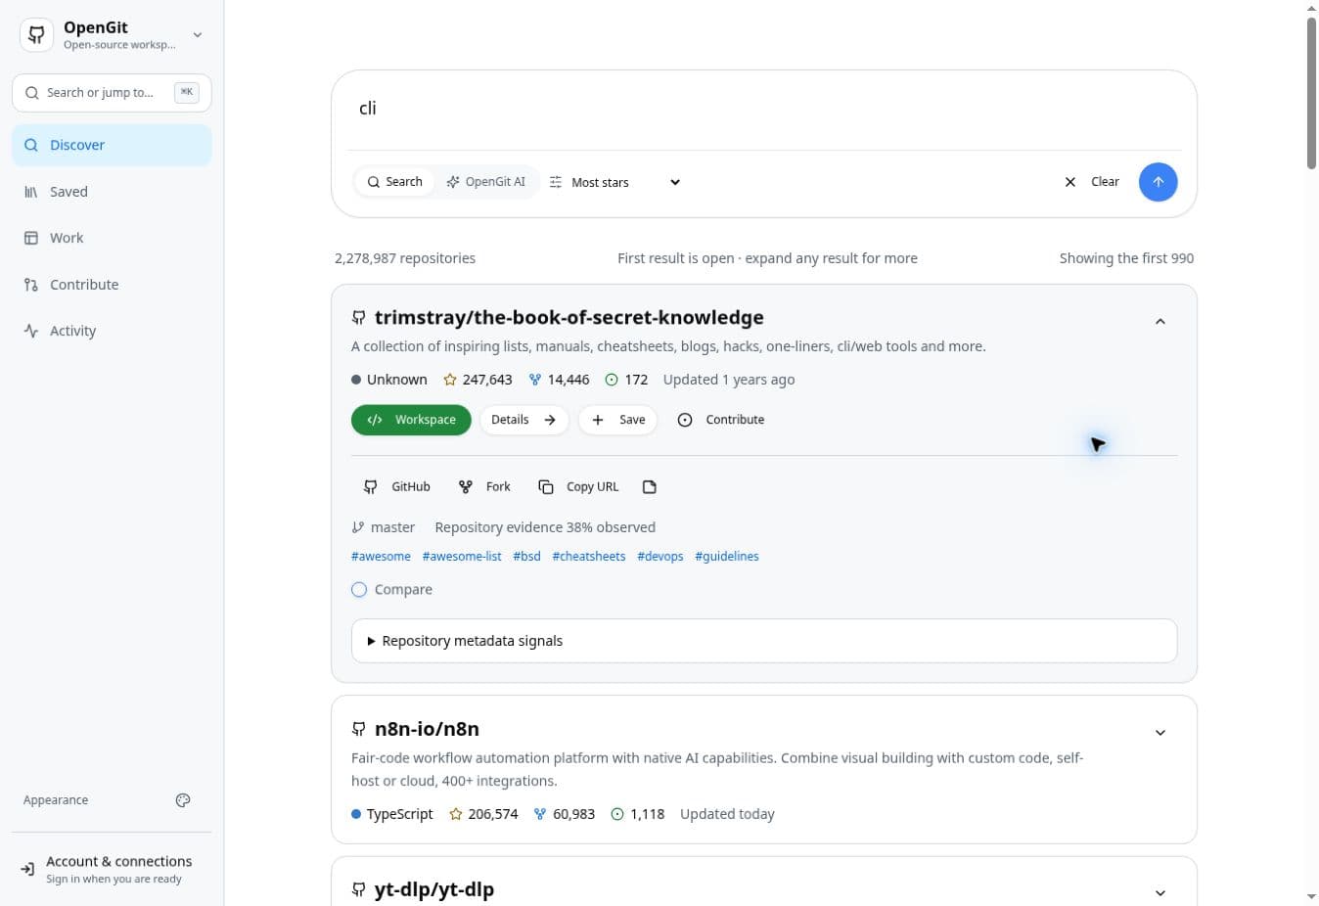Fork the trimstray repository
The width and height of the screenshot is (1319, 906).
(x=484, y=487)
